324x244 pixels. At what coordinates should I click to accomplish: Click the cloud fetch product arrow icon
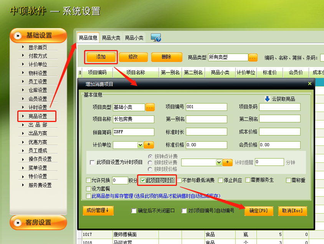(x=267, y=99)
